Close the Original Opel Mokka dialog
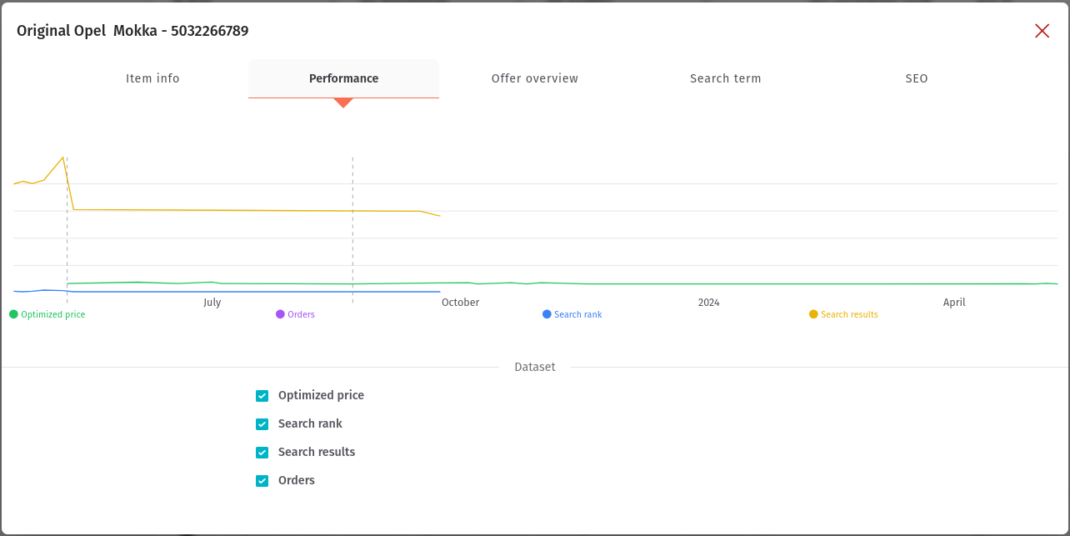This screenshot has width=1070, height=536. (x=1042, y=31)
